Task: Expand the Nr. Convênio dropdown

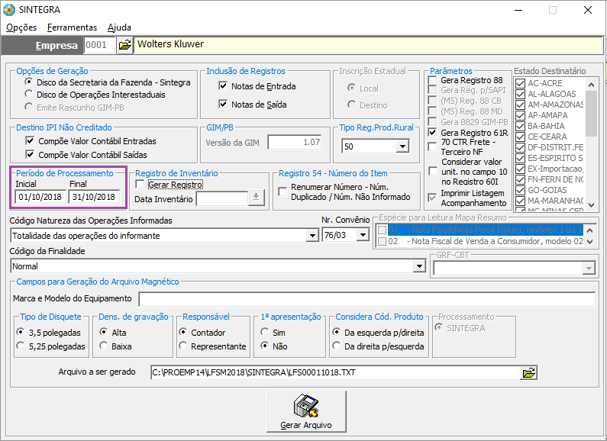Action: pos(363,235)
